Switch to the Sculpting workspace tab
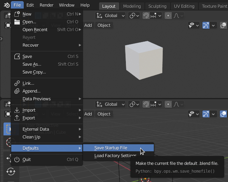The image size is (228, 182). click(x=157, y=6)
